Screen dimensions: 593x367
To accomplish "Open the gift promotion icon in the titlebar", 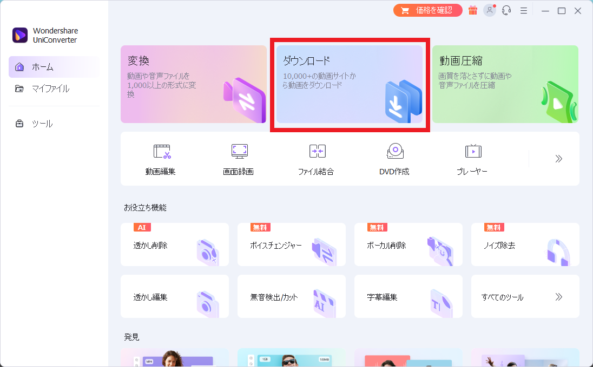I will (x=472, y=10).
